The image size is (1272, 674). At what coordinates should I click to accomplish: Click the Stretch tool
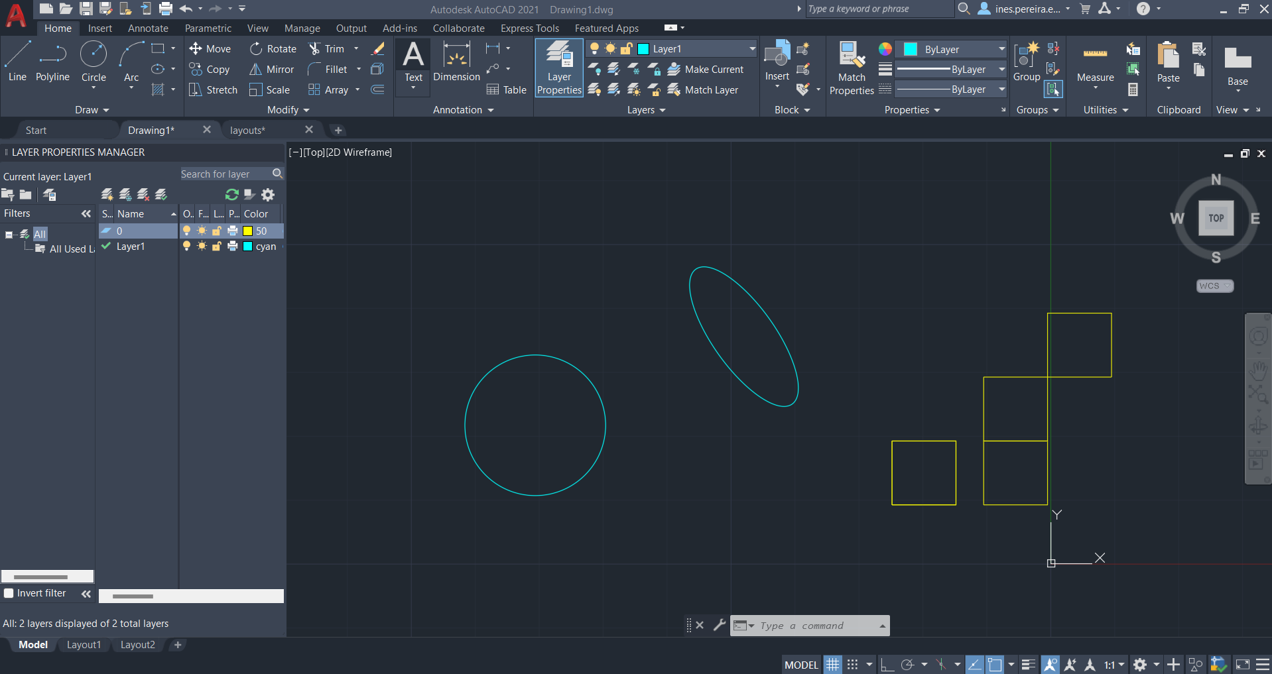(213, 90)
